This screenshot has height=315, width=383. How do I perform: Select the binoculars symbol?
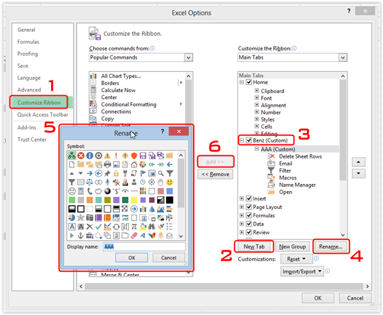152,227
